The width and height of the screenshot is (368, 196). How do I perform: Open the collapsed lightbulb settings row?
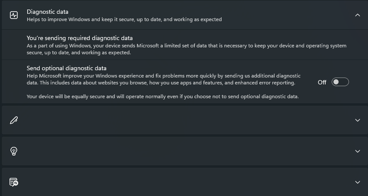tap(185, 151)
